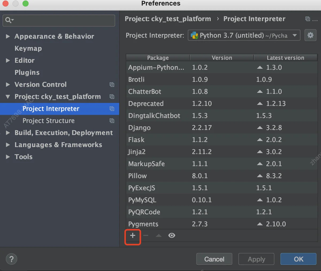Click upgrade arrow in Flask row
This screenshot has width=321, height=271.
coord(260,140)
